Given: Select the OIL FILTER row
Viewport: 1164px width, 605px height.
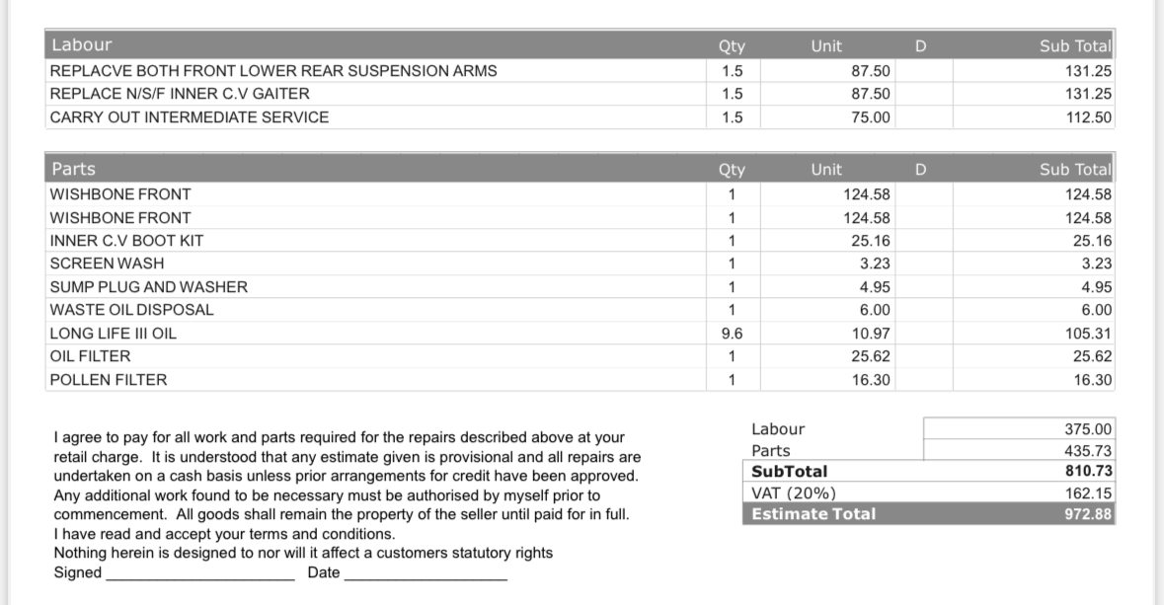Looking at the screenshot, I should click(x=90, y=356).
